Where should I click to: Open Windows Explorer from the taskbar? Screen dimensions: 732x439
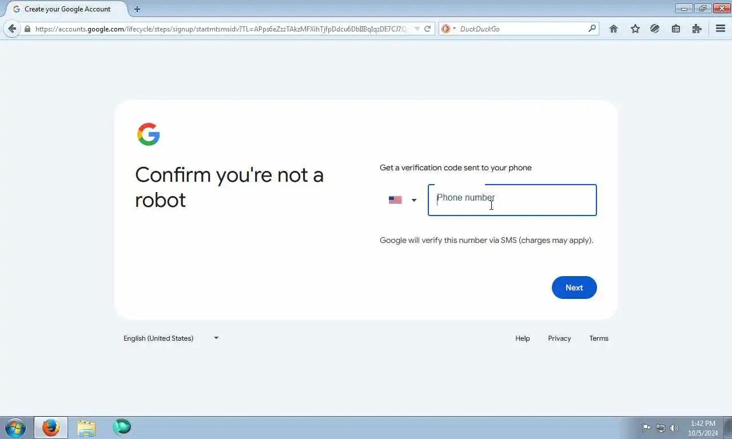point(86,428)
